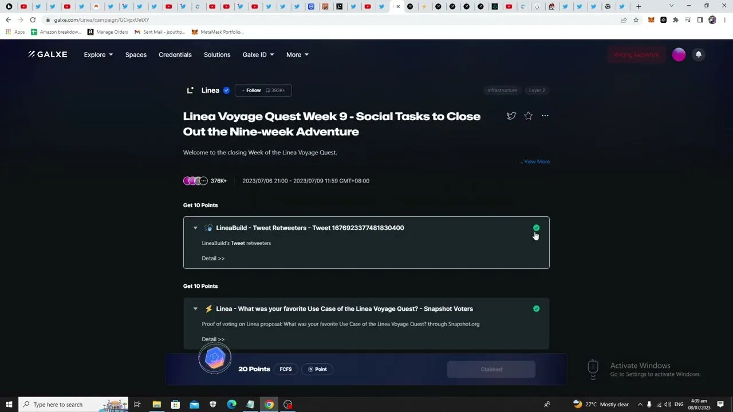
Task: Open Detail link under Tweet Retweeters
Action: tap(213, 258)
